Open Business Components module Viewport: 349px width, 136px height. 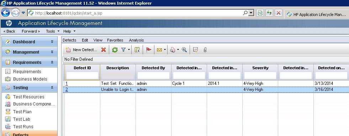pos(34,104)
